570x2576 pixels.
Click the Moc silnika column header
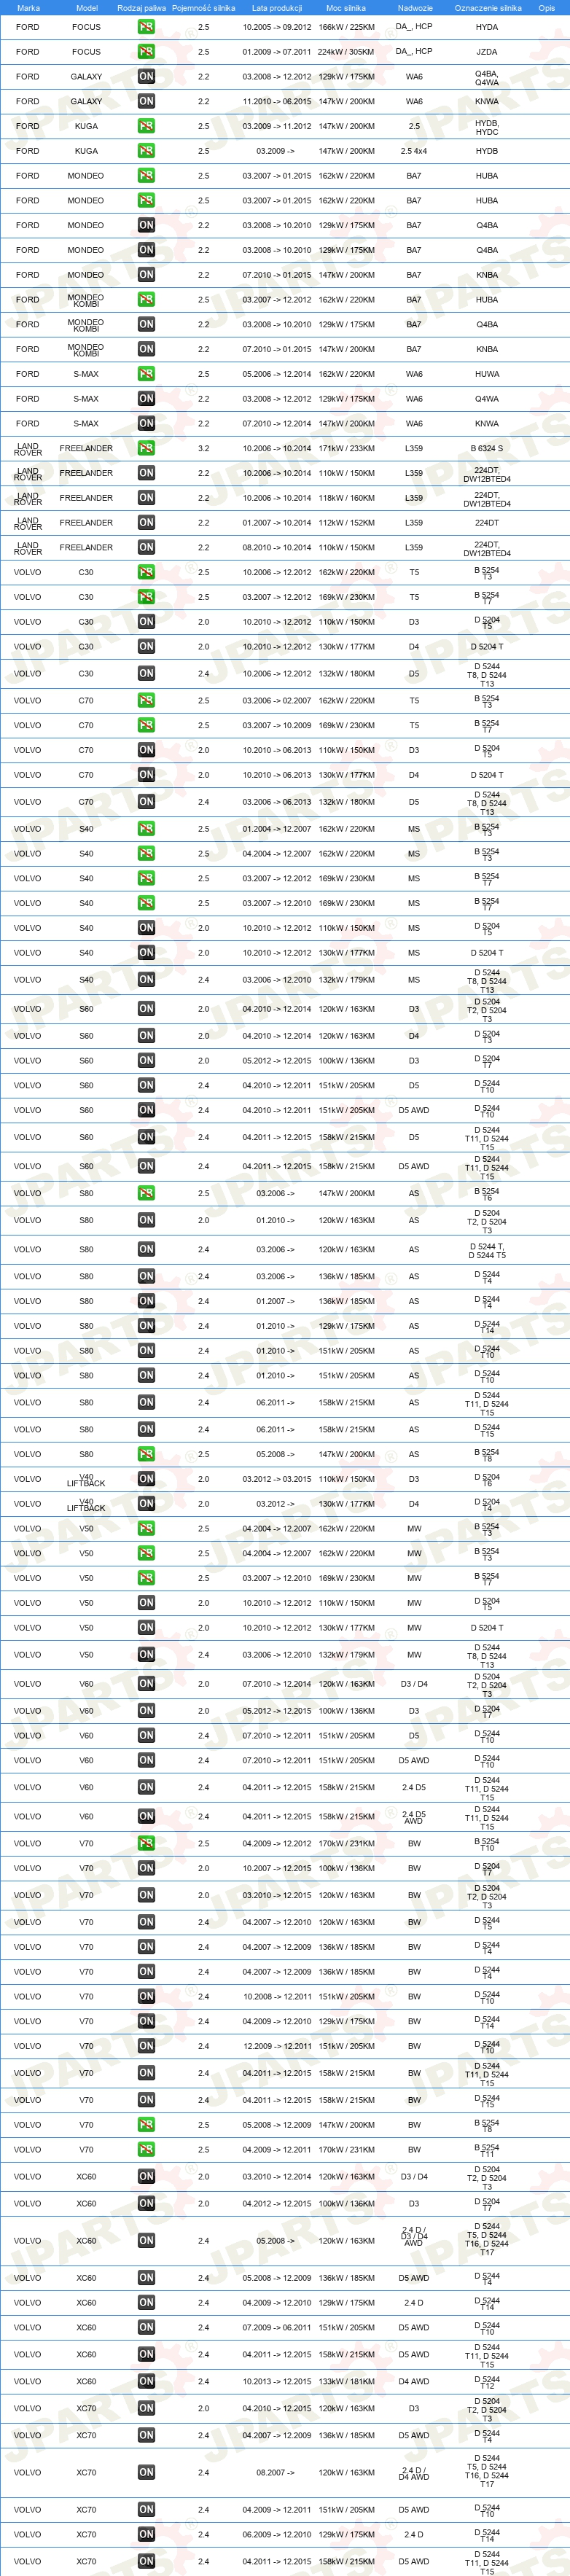click(346, 7)
